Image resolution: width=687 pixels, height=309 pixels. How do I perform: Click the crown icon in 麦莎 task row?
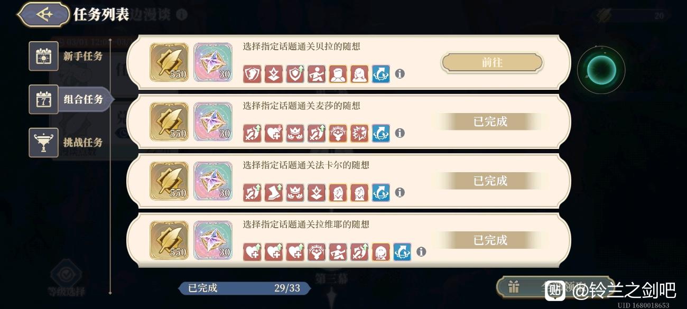pos(295,133)
